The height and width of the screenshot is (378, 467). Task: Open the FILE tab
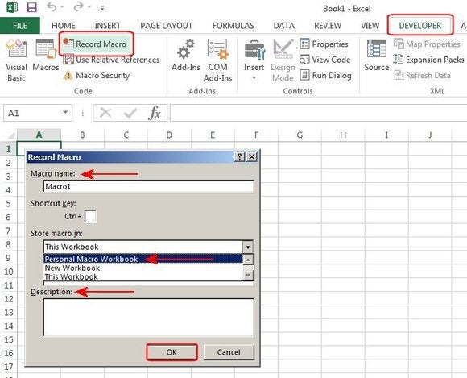click(20, 26)
